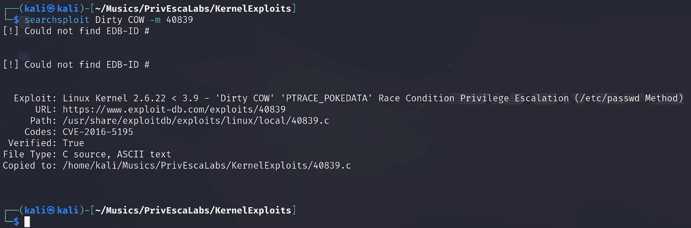Click the directory path in the bottom prompt
Screen dimensions: 691x228
193,210
